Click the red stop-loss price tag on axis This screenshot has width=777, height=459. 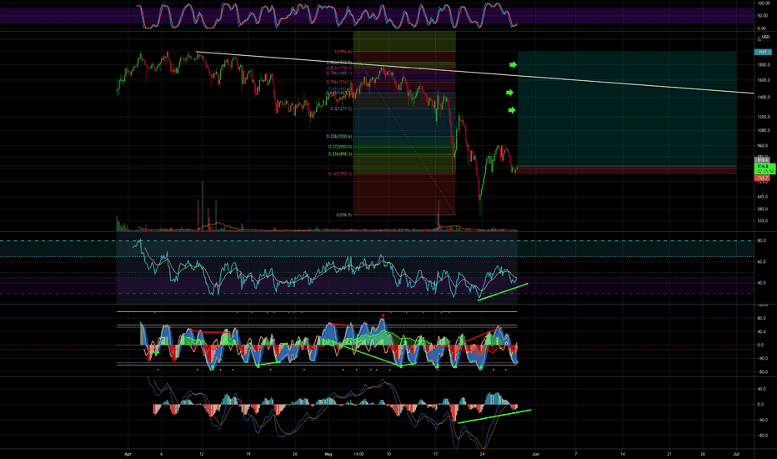pyautogui.click(x=763, y=178)
